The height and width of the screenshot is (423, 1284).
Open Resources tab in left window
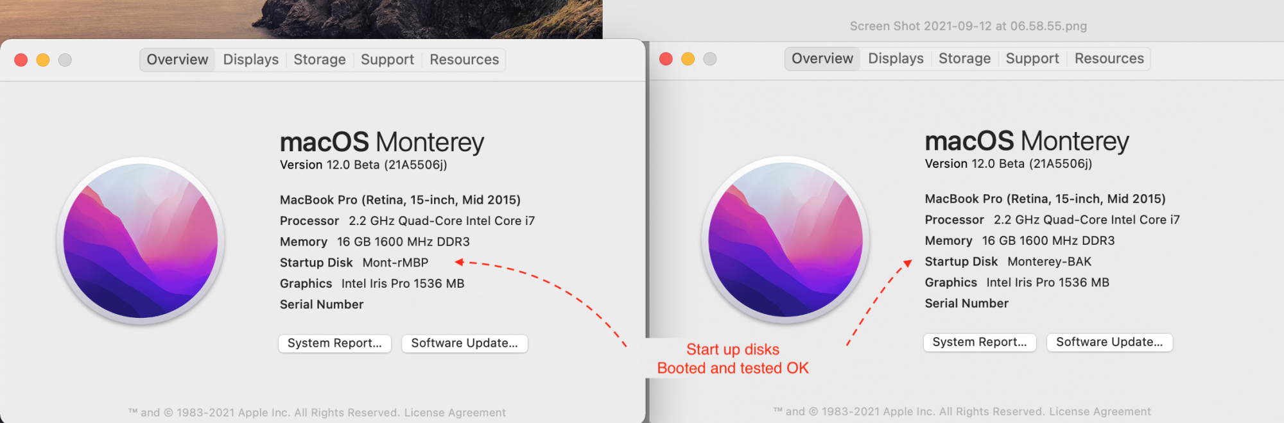(x=464, y=60)
